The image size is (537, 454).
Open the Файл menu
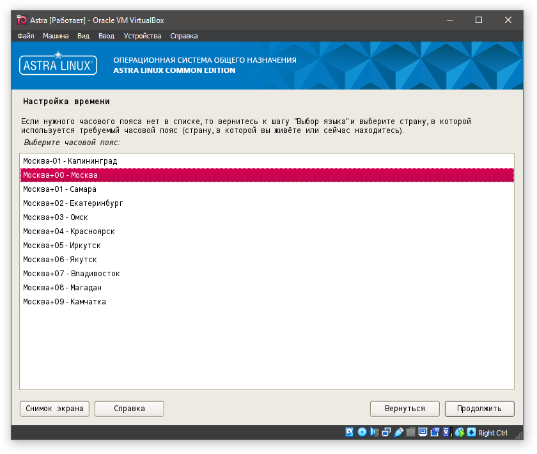(26, 36)
